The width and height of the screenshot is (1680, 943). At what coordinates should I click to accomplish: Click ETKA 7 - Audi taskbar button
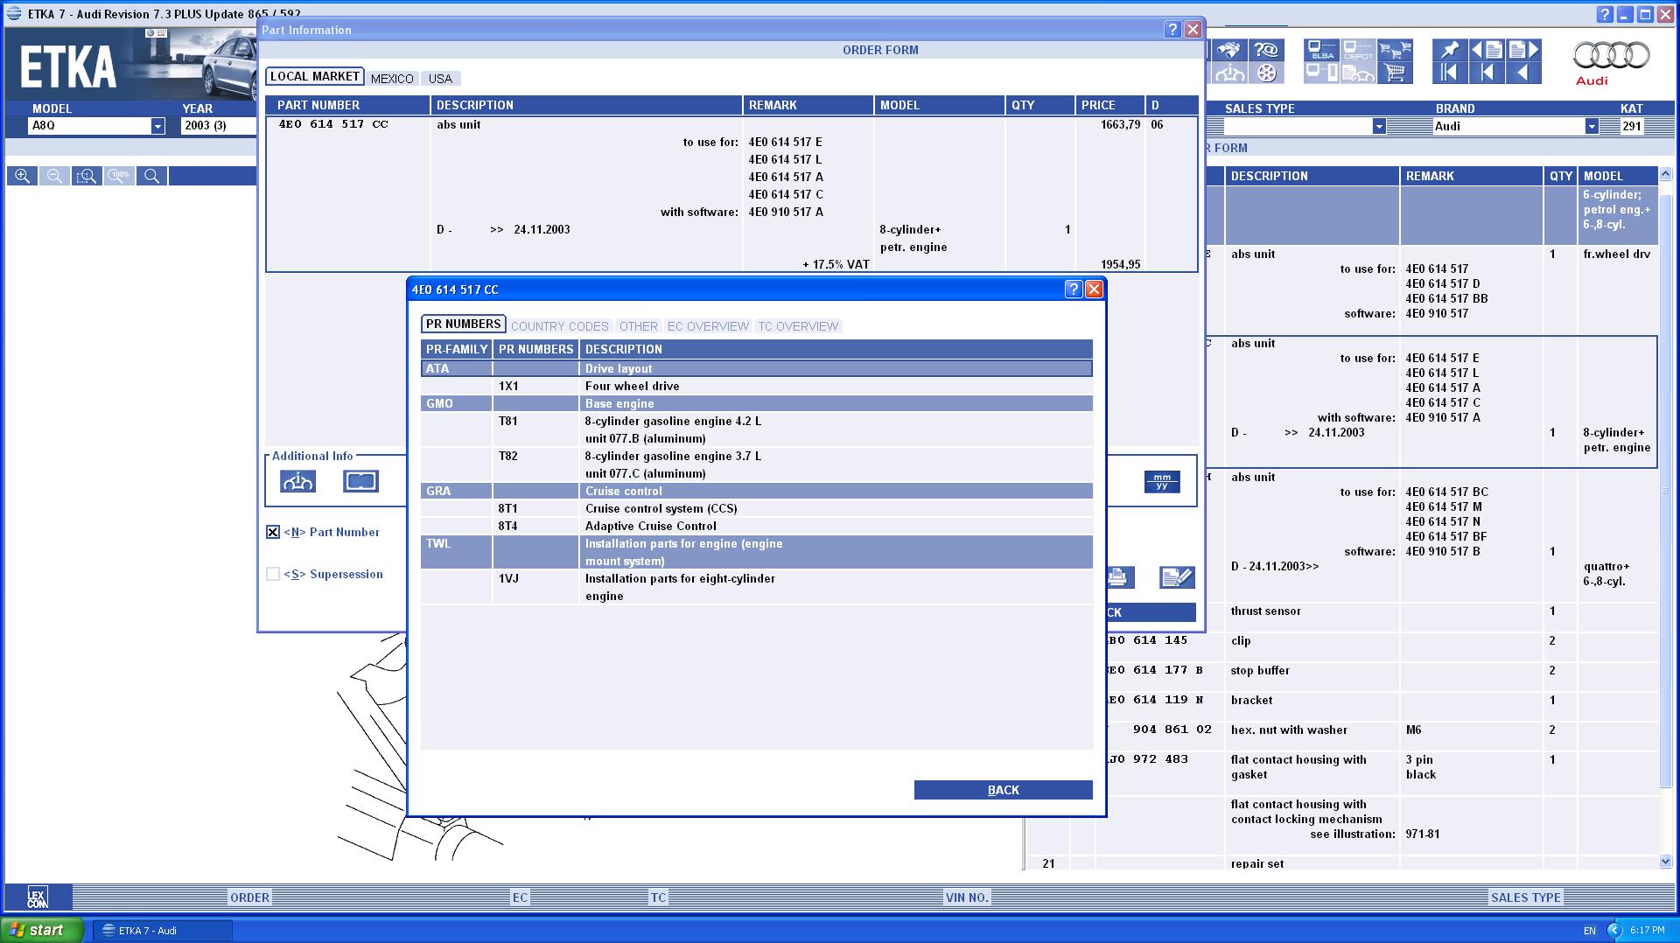click(x=163, y=931)
